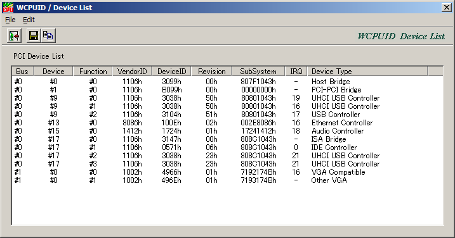Select the Audio Controller entry
455x238 pixels.
pos(227,131)
